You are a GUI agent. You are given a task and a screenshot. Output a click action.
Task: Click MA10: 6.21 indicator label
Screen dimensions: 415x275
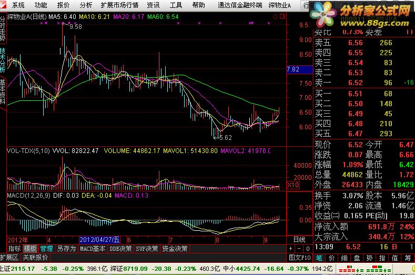click(x=94, y=17)
